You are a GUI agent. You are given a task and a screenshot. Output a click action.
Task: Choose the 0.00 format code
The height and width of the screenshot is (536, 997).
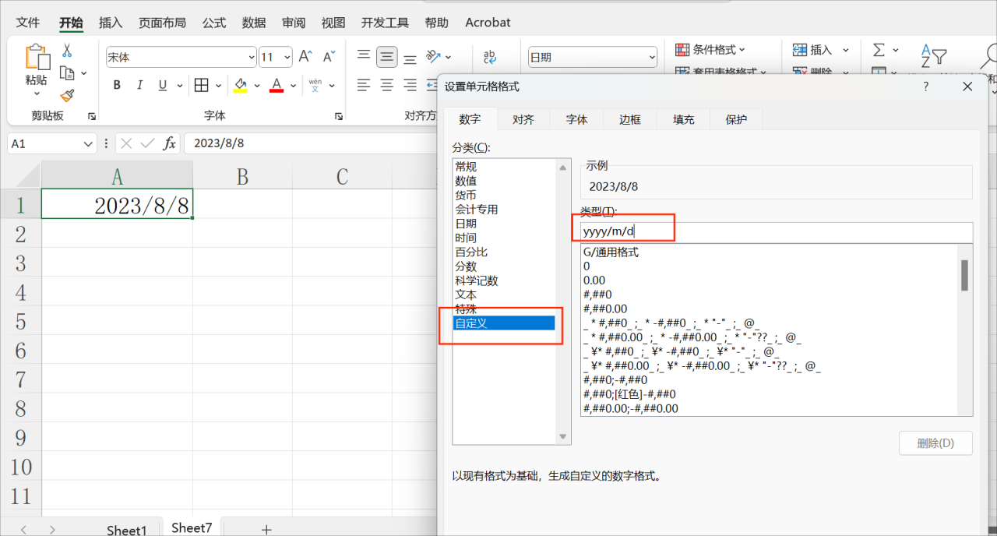(x=594, y=280)
